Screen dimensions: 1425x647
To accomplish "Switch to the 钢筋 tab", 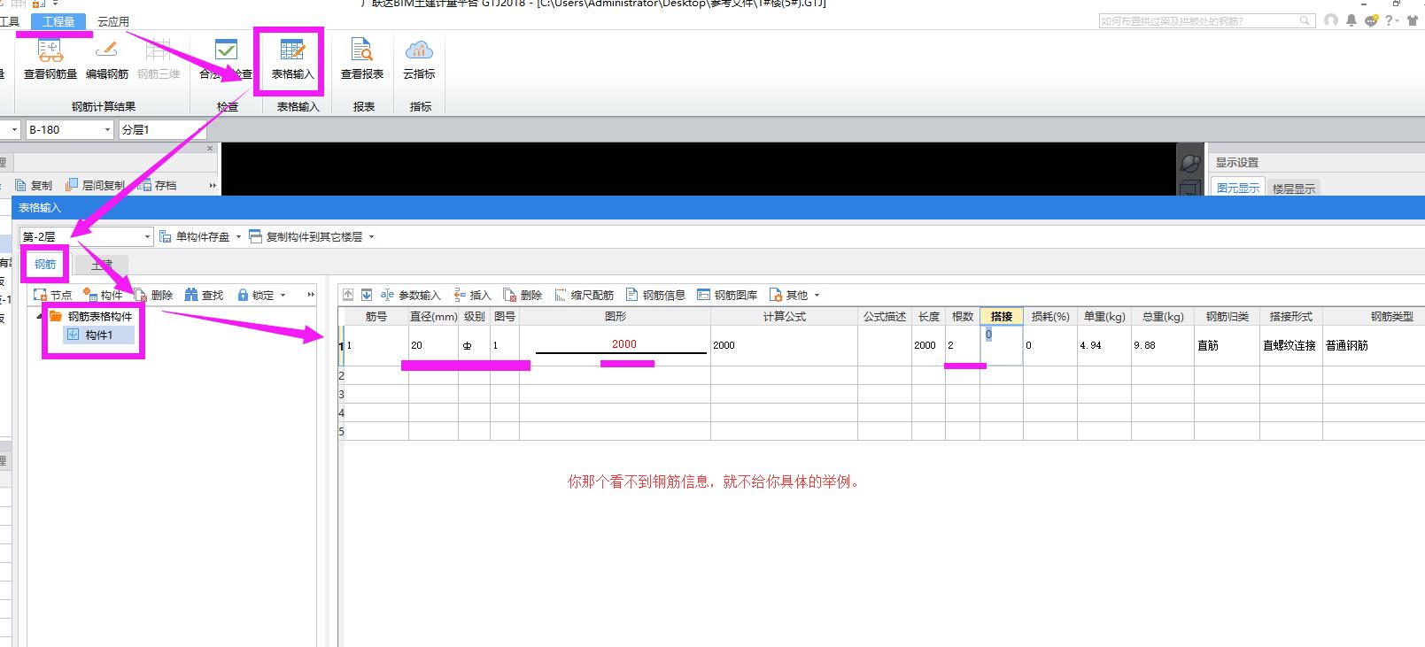I will click(x=45, y=264).
